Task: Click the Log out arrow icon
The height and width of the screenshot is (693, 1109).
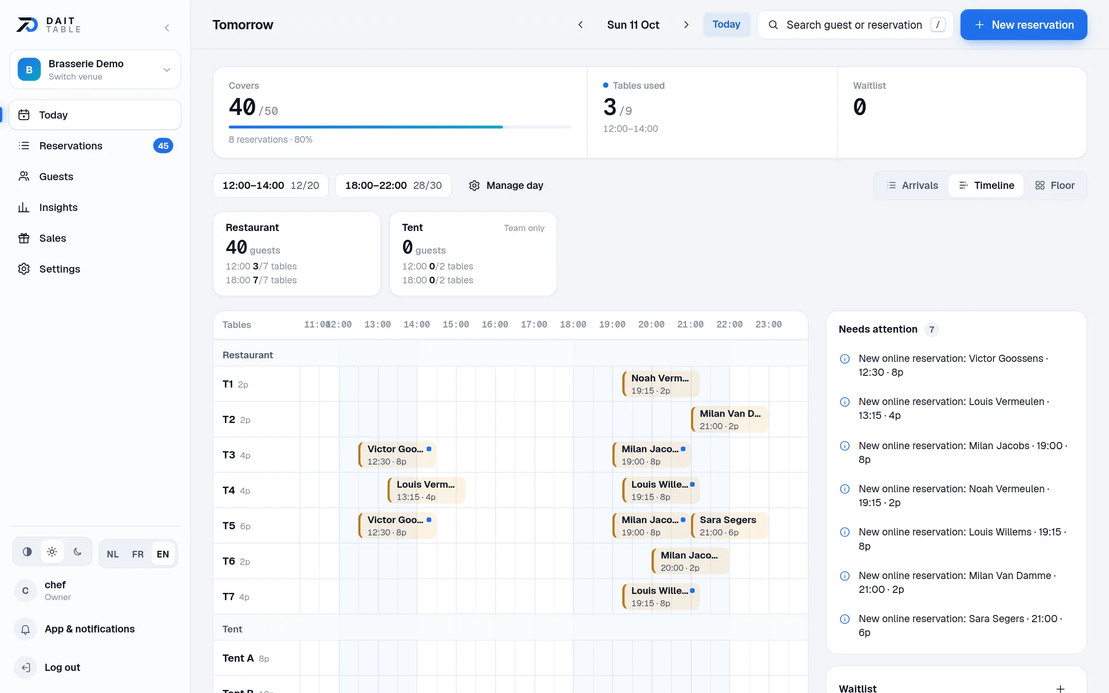Action: pos(25,667)
